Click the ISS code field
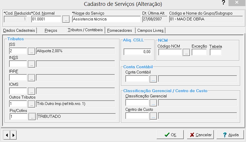The width and height of the screenshot is (246, 142). click(18, 51)
